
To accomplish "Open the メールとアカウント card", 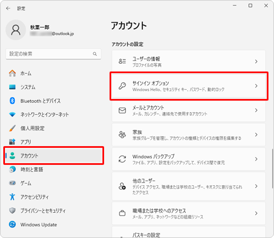I will point(189,110).
